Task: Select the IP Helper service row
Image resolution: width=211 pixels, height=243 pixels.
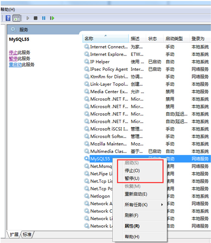Action: (147, 62)
